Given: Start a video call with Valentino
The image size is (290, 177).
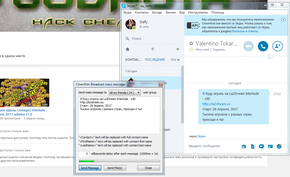Looking at the screenshot, I should pyautogui.click(x=248, y=46).
